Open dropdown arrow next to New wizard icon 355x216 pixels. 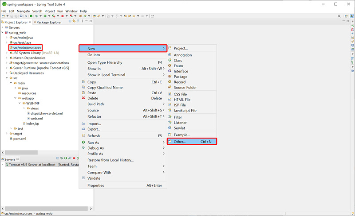point(8,16)
